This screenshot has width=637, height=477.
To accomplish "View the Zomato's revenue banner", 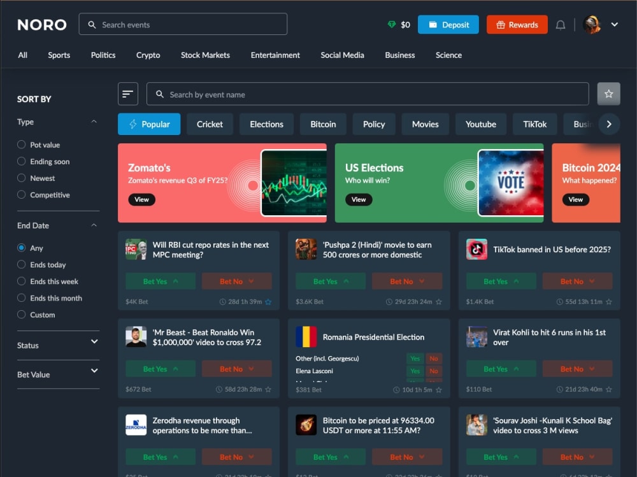I will coord(142,199).
